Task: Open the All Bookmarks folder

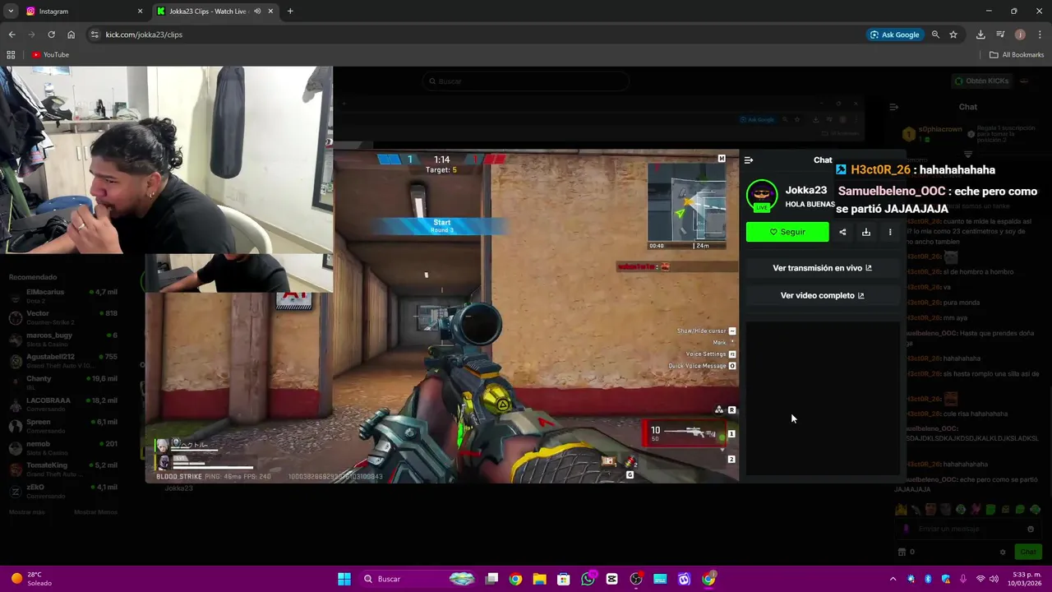Action: tap(1017, 55)
